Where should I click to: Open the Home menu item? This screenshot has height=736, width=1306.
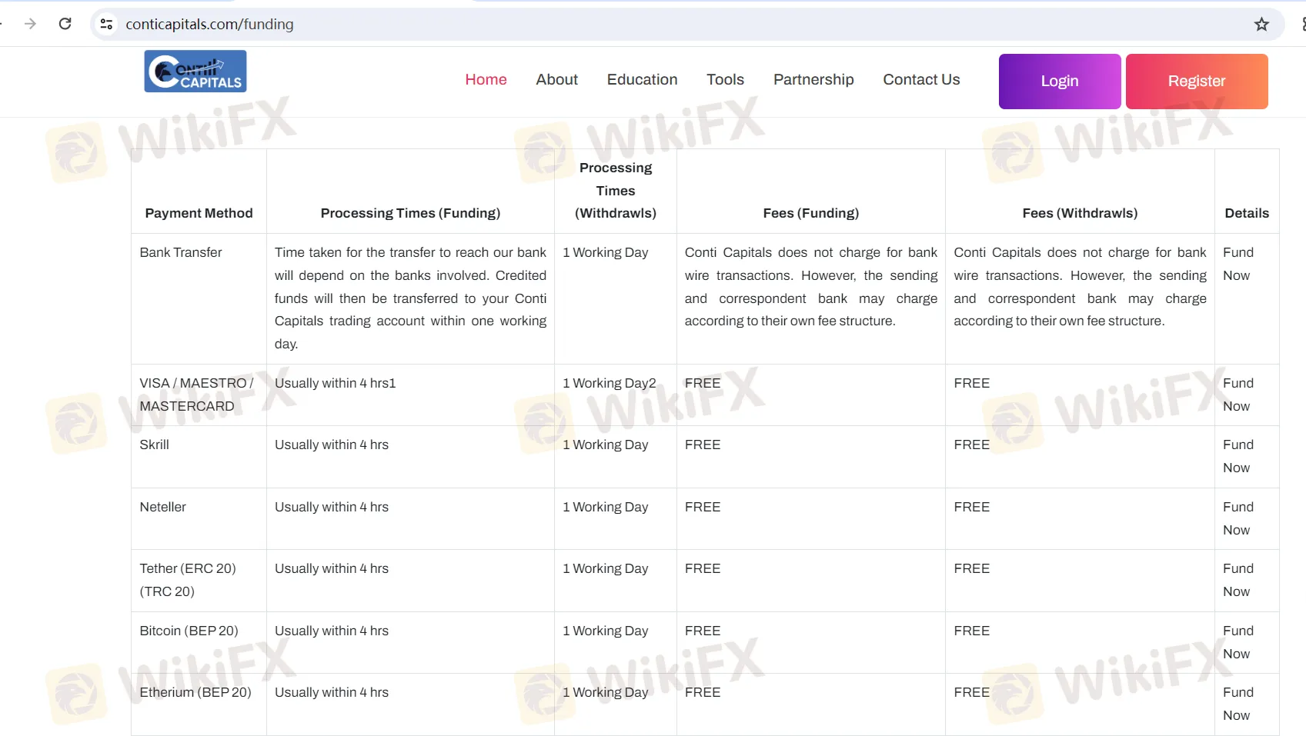486,80
